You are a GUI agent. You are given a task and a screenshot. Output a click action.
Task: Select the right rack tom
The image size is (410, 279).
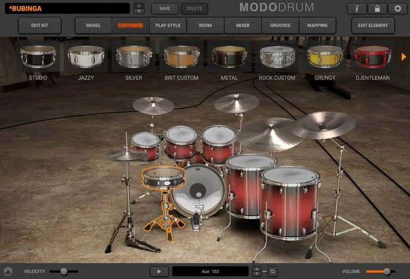tap(219, 144)
